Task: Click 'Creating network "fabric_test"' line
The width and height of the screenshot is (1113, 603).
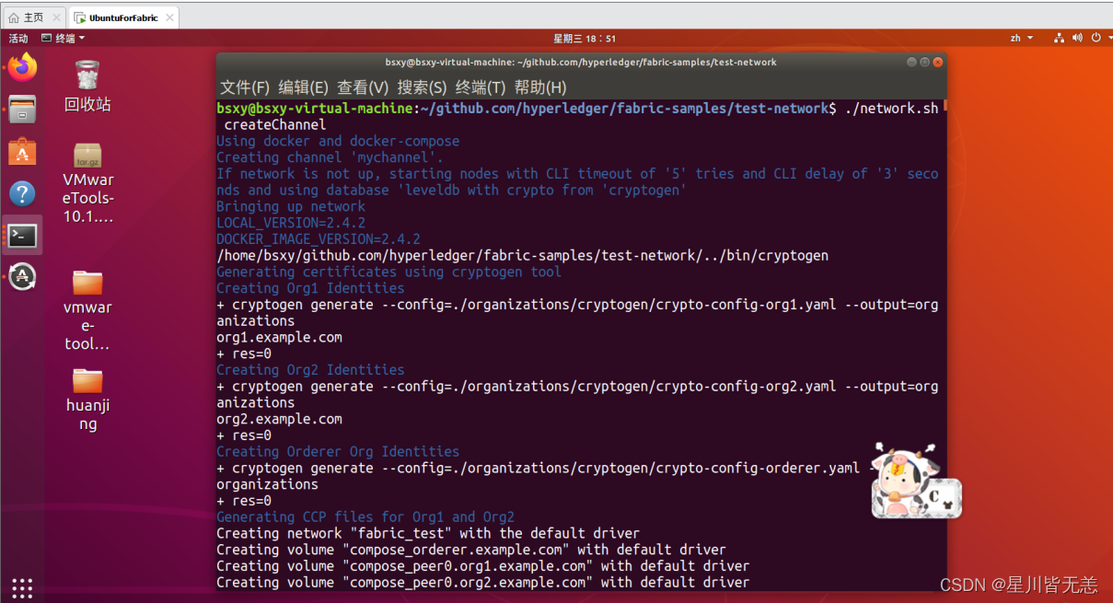Action: 428,533
